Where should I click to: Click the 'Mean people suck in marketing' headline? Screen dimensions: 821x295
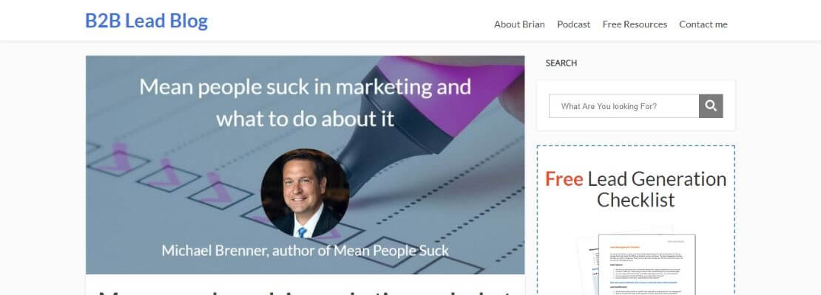305,87
